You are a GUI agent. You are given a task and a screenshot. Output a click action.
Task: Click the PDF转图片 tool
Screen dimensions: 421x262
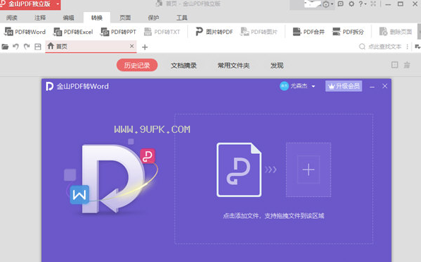click(x=259, y=32)
